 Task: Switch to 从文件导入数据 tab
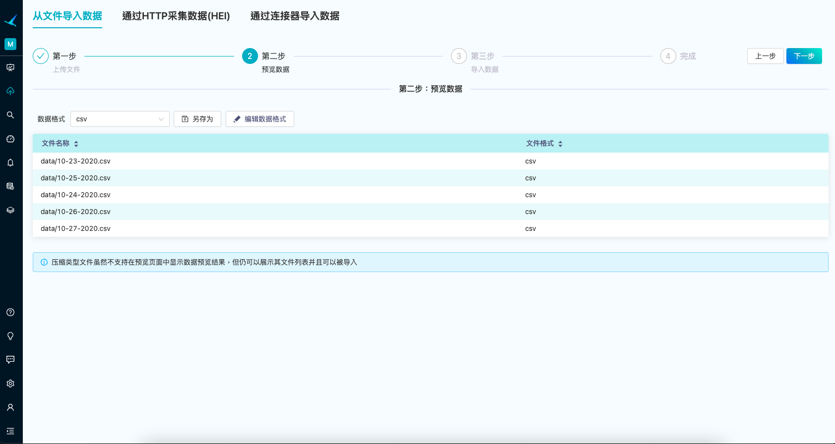pyautogui.click(x=67, y=16)
